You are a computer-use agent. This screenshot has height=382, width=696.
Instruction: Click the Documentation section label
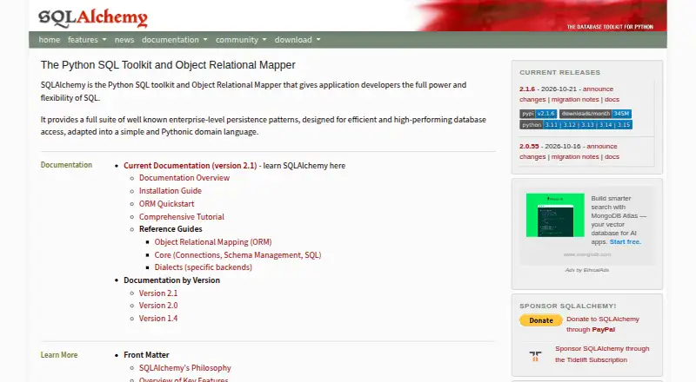[x=67, y=165]
